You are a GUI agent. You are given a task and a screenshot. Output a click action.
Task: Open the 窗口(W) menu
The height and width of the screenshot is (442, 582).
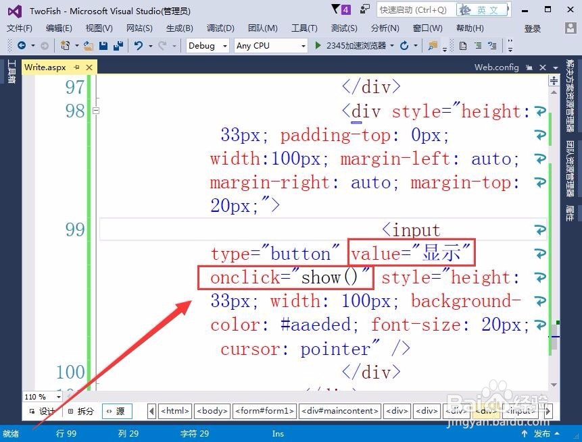coord(428,28)
